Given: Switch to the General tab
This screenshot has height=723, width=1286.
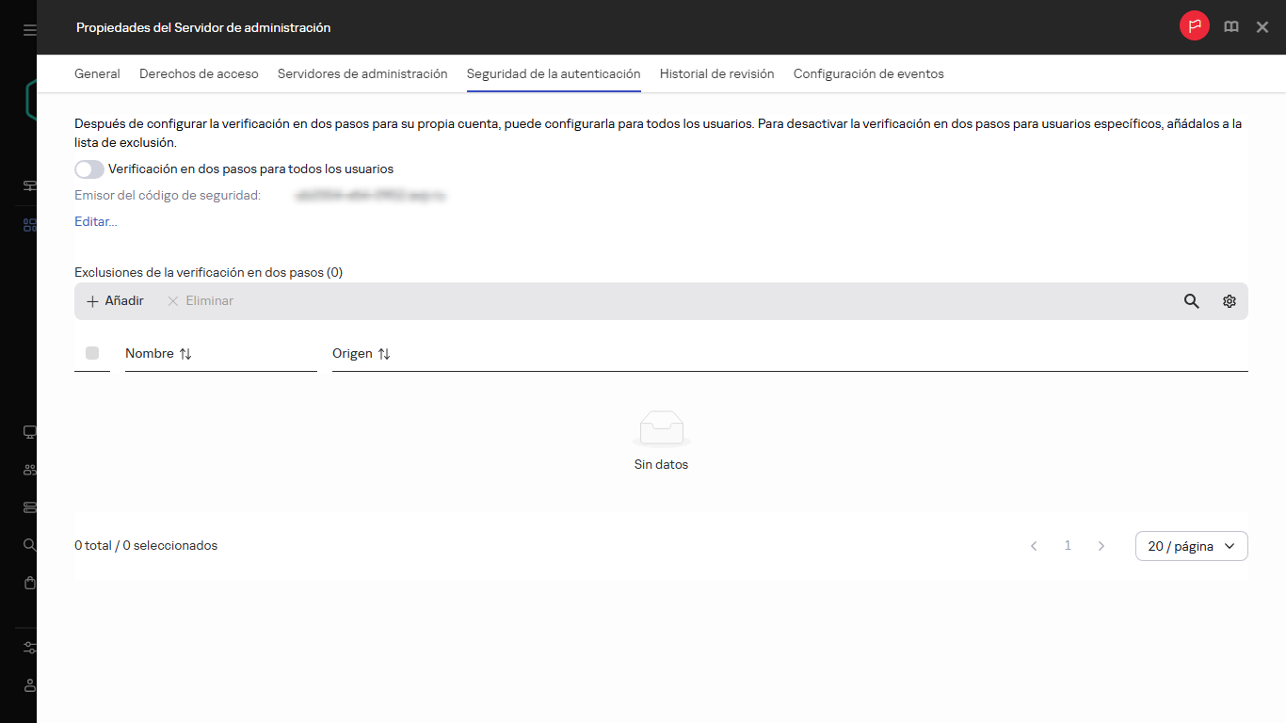Looking at the screenshot, I should [97, 73].
